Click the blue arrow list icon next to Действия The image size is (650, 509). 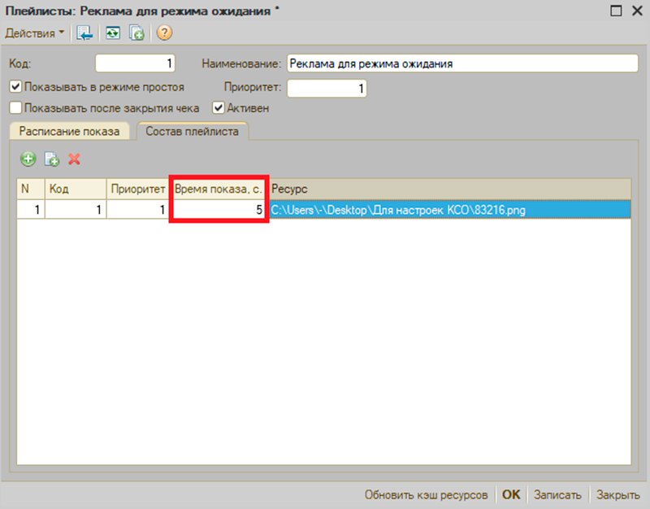[84, 33]
